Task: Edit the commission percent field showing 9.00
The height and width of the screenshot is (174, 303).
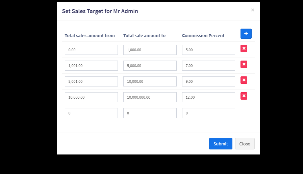Action: (x=208, y=81)
